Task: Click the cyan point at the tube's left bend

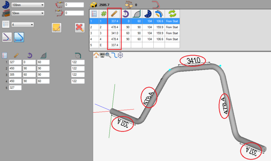Action: tap(170, 70)
